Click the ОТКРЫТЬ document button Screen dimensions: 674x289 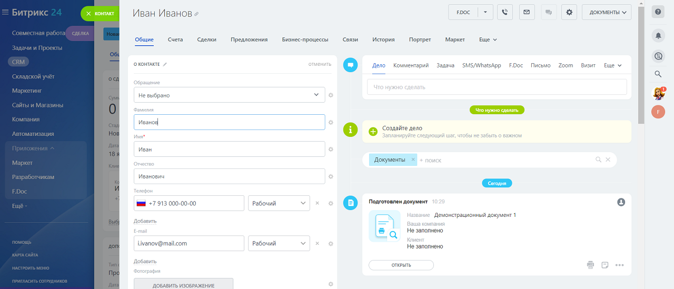[401, 265]
